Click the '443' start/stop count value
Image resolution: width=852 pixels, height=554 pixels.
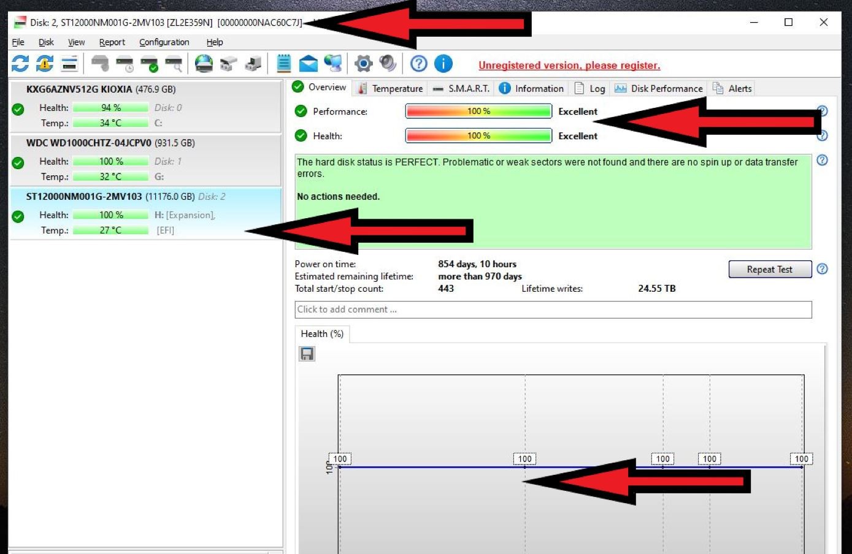[x=446, y=289]
